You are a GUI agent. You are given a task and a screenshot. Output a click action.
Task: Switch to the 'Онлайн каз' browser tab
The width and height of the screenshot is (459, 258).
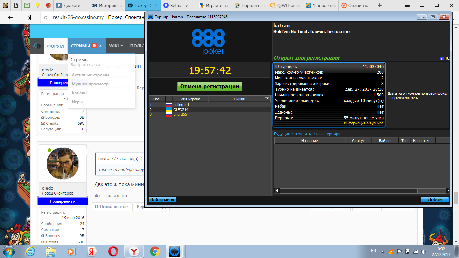tap(356, 5)
